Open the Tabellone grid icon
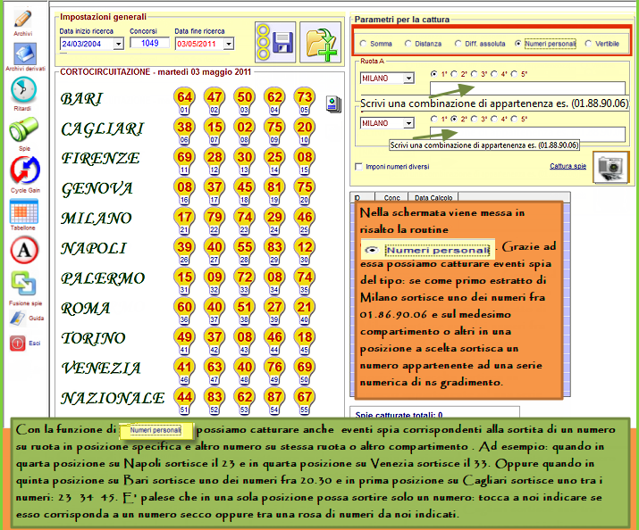This screenshot has width=639, height=530. pyautogui.click(x=23, y=211)
